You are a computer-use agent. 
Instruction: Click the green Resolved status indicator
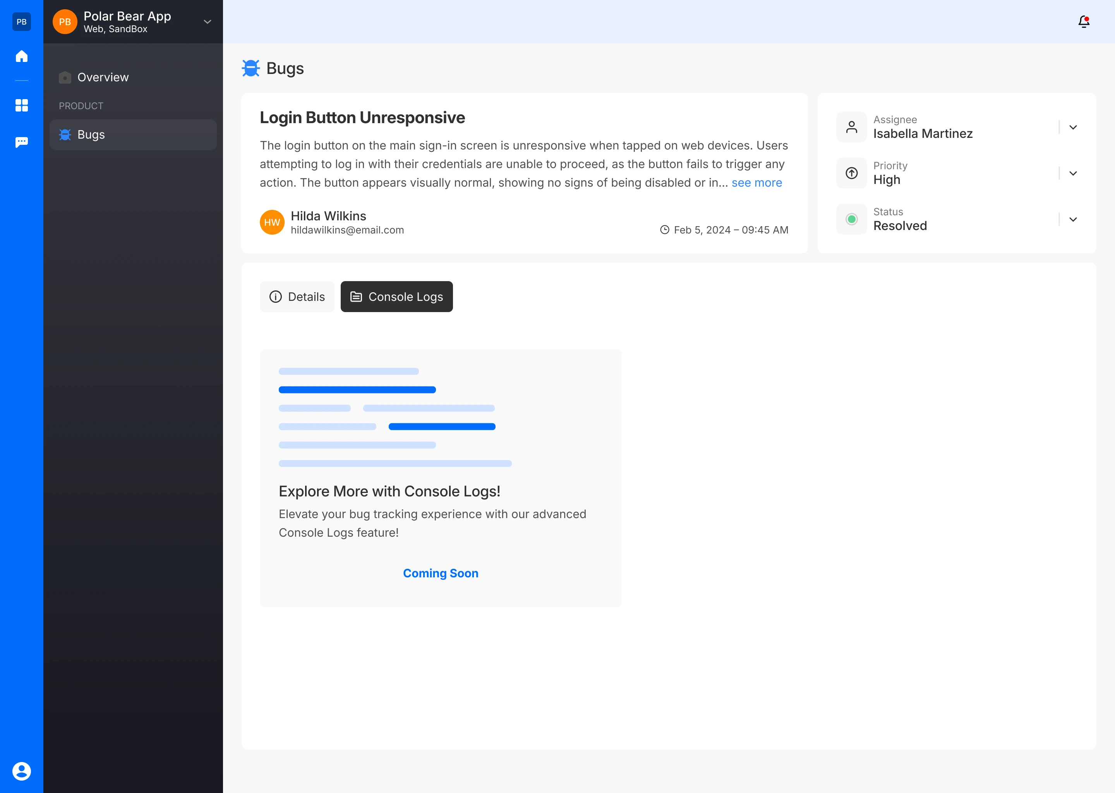(851, 219)
